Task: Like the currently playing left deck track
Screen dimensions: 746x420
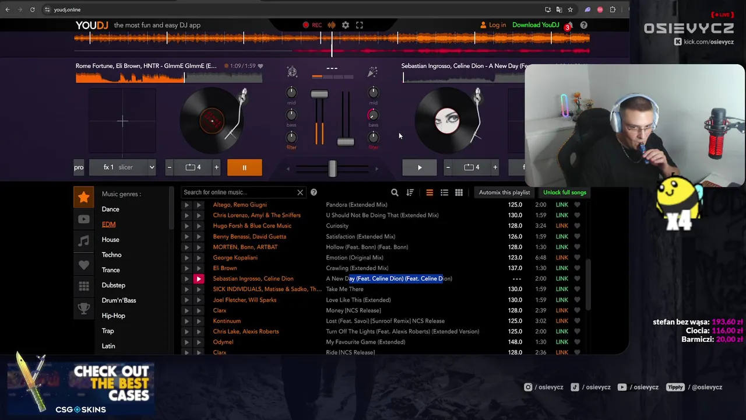Action: (x=261, y=66)
